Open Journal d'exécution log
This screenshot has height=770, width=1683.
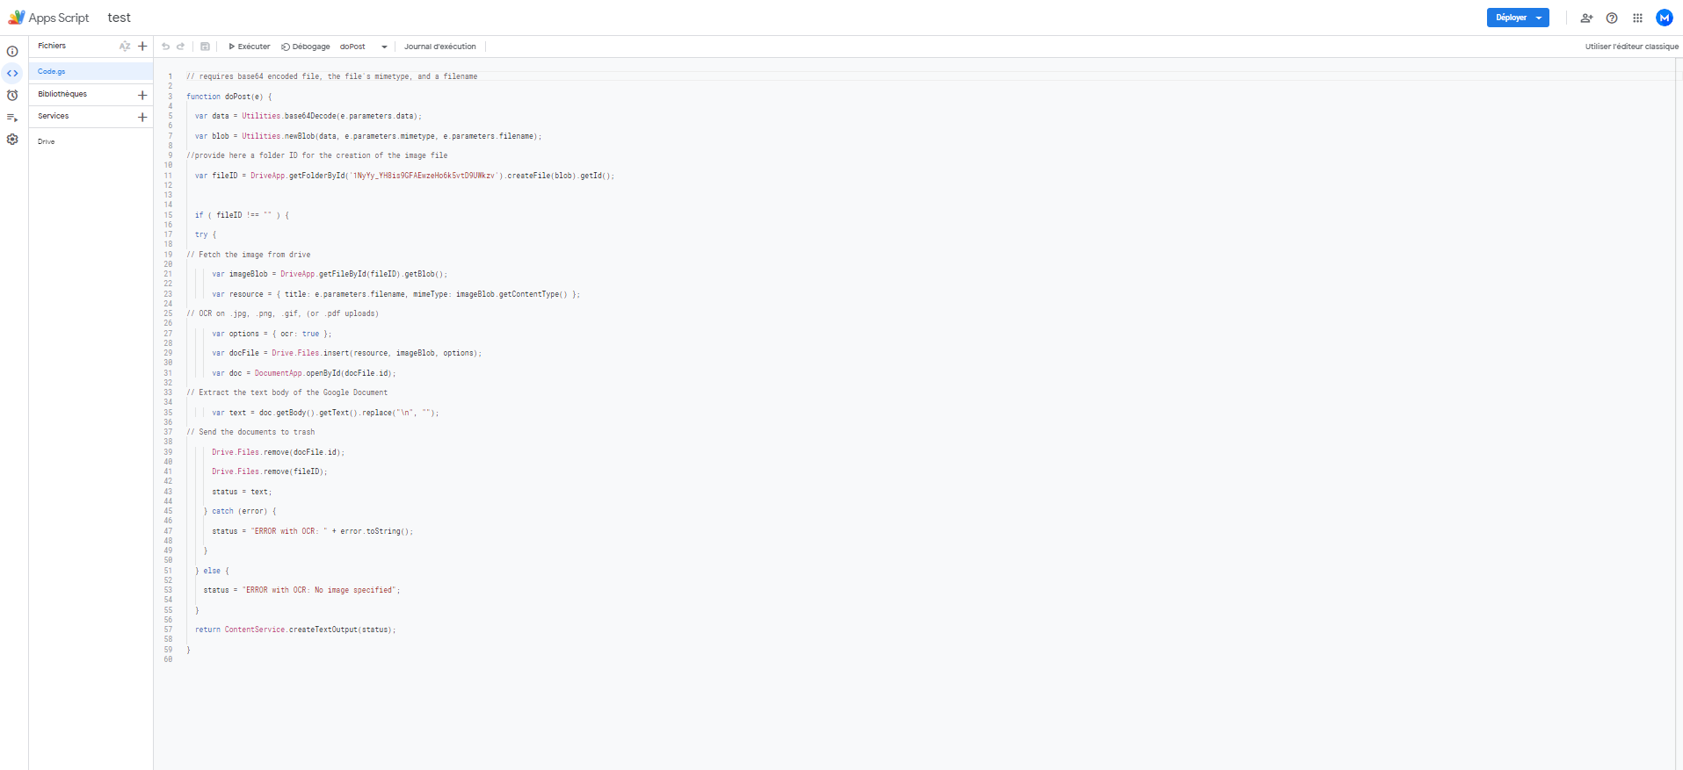pyautogui.click(x=439, y=47)
